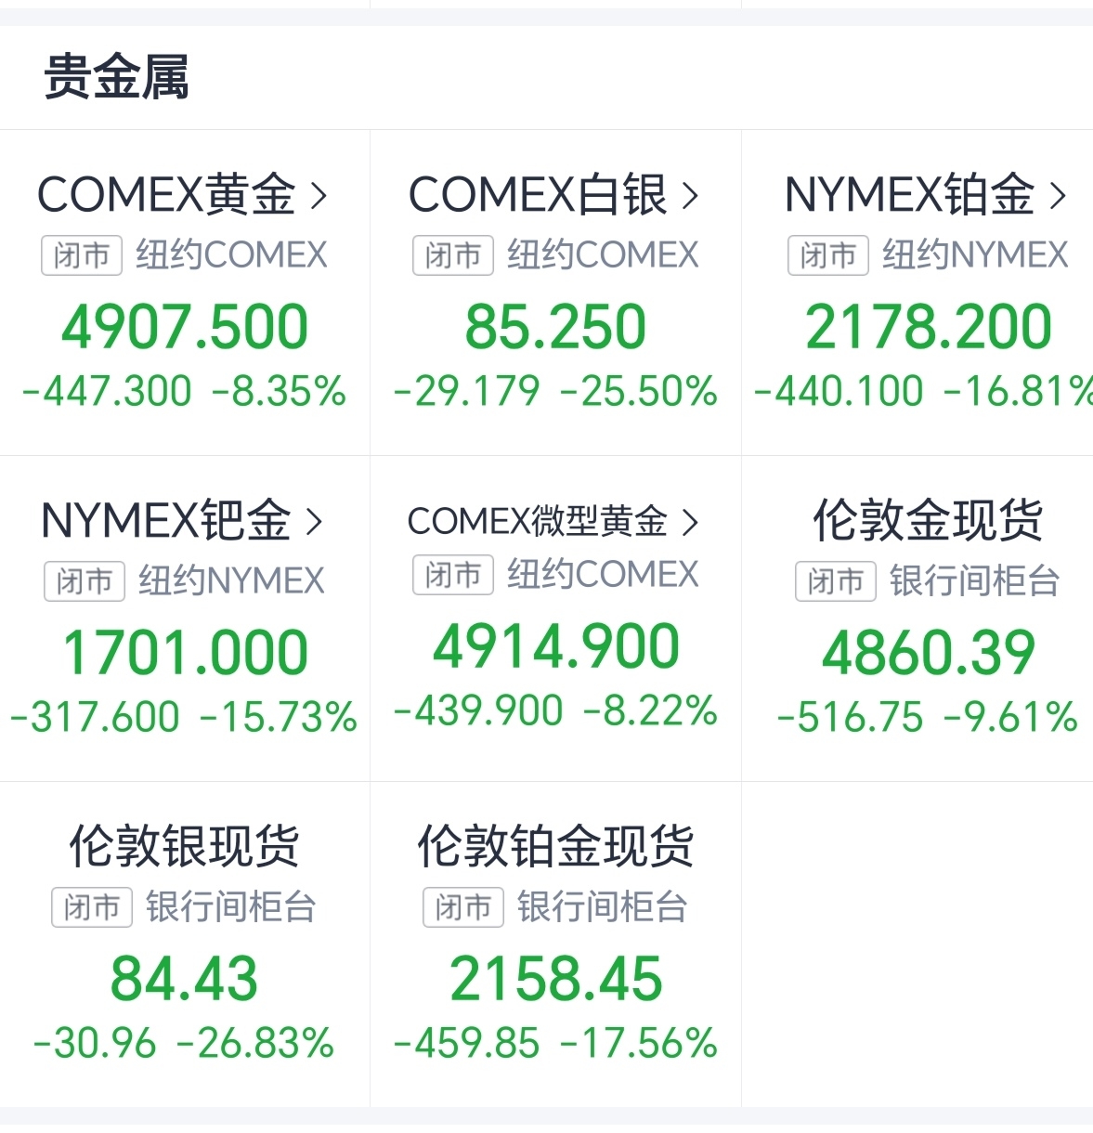Screen dimensions: 1093x1133
Task: Open the 伦敦金现货 quote card
Action: 927,619
